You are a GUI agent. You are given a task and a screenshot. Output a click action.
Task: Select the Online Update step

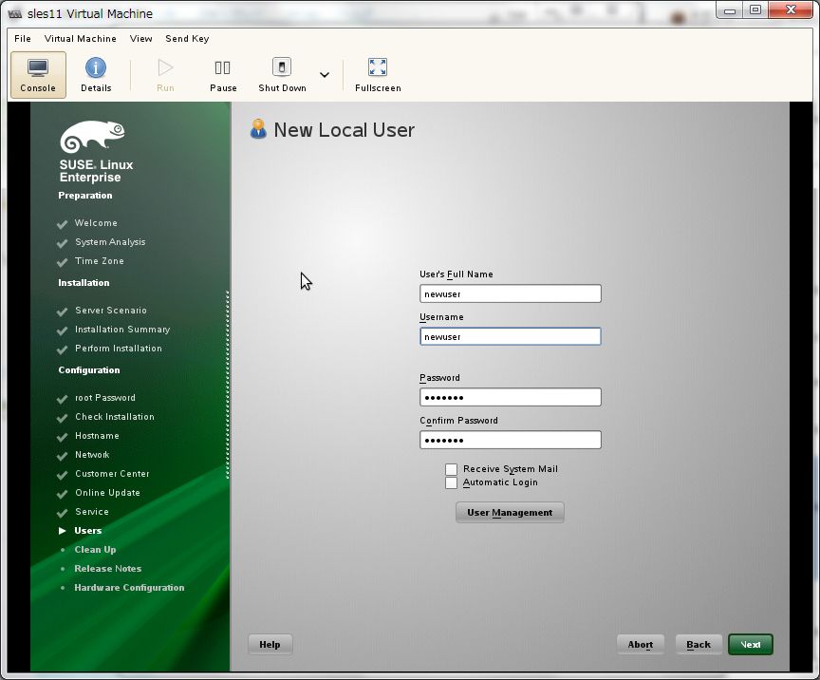108,493
